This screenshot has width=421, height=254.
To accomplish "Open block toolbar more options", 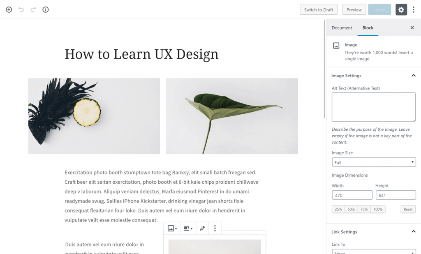I will coord(215,229).
